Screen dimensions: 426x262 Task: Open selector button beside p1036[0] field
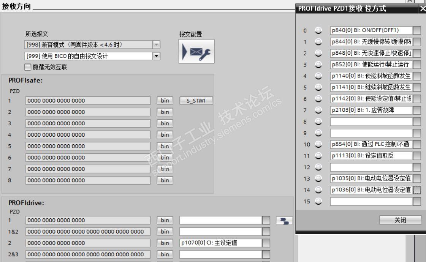pyautogui.click(x=416, y=190)
